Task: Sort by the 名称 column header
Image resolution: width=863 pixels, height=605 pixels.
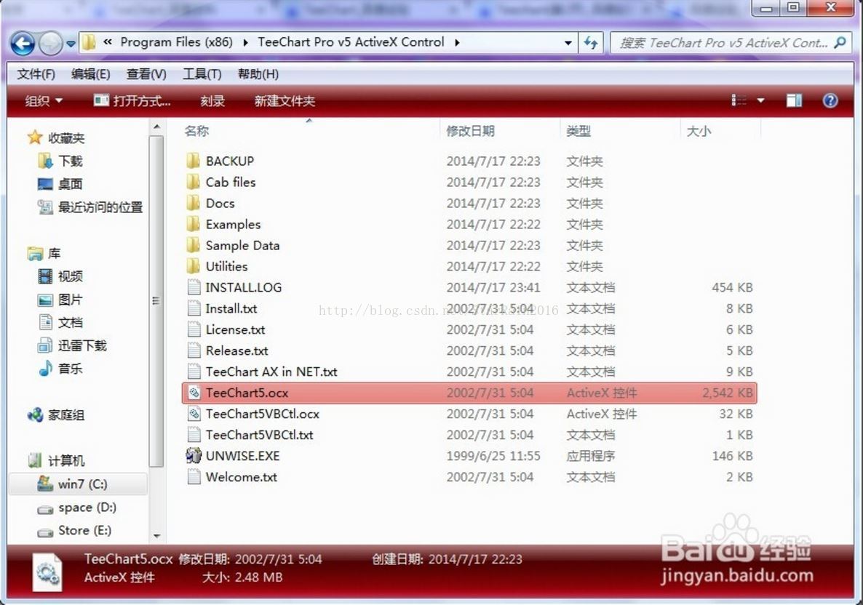Action: (x=197, y=131)
